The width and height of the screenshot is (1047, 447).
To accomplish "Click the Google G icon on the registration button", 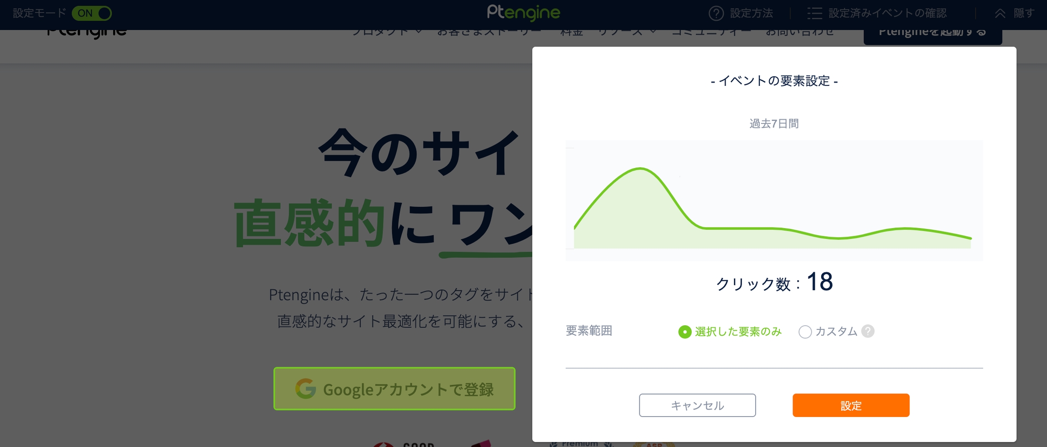I will pyautogui.click(x=305, y=389).
